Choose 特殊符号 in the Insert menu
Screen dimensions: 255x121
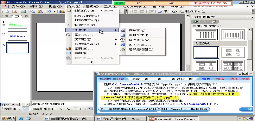pos(92,25)
